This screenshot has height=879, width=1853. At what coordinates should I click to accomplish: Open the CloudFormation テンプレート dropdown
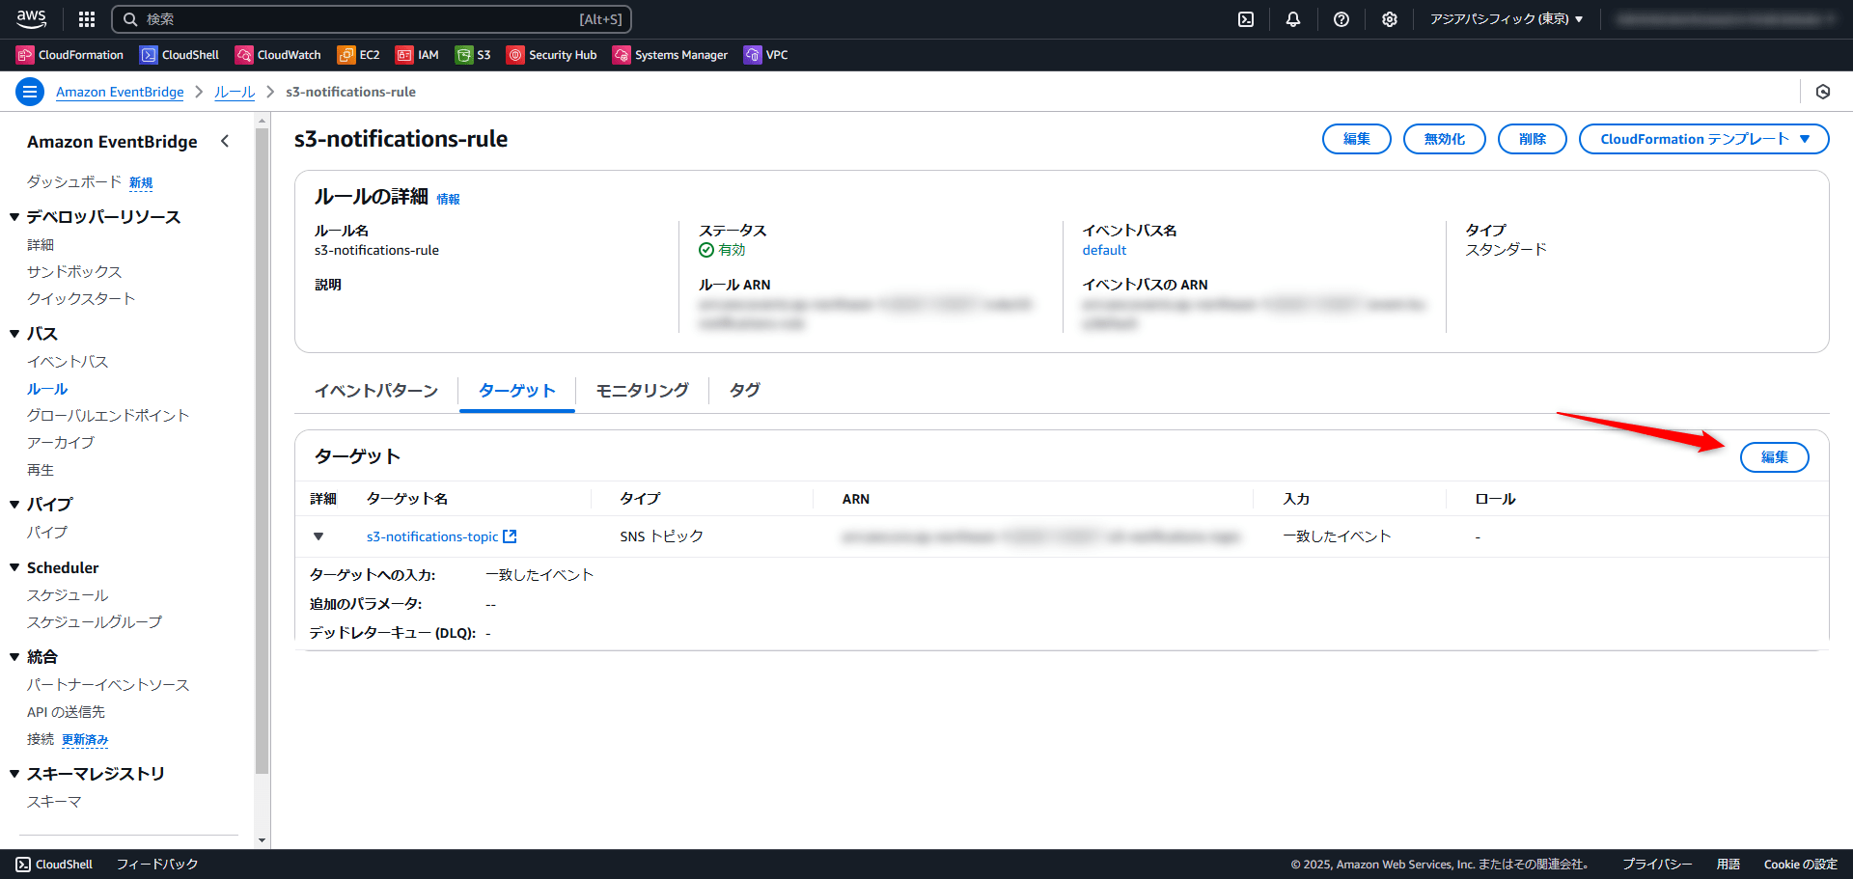pyautogui.click(x=1703, y=139)
